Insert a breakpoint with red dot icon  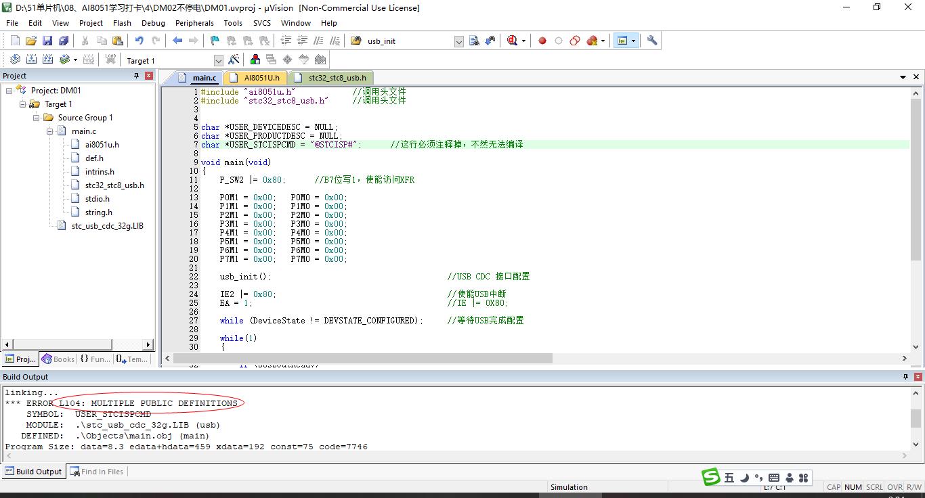pos(542,41)
